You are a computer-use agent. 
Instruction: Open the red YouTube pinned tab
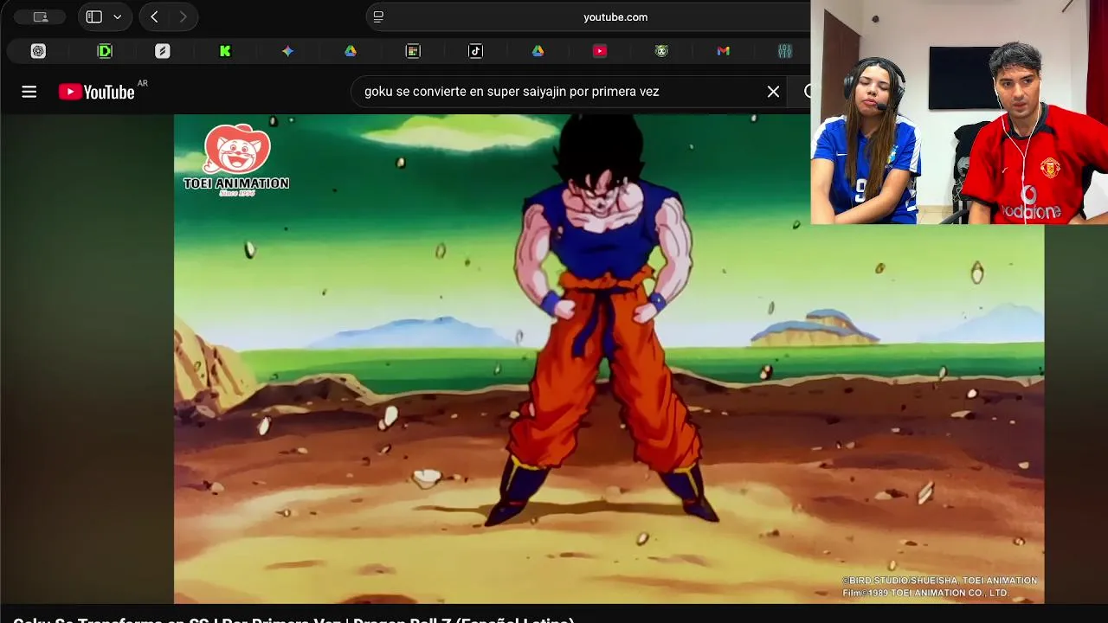(600, 51)
